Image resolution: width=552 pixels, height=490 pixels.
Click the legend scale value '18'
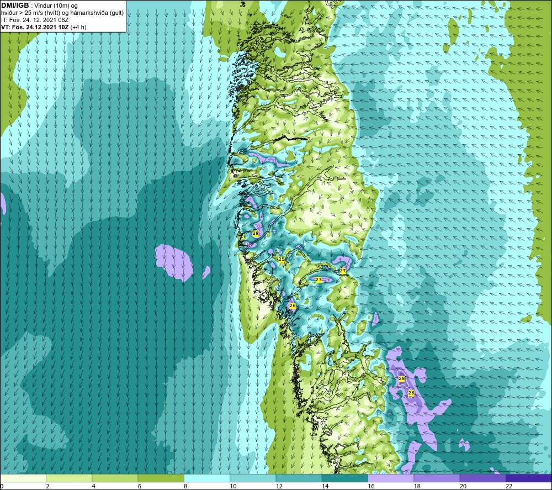coord(417,486)
